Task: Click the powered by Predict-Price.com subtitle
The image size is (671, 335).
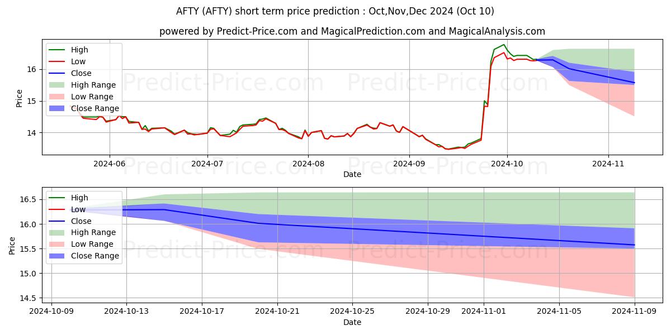Action: click(352, 31)
